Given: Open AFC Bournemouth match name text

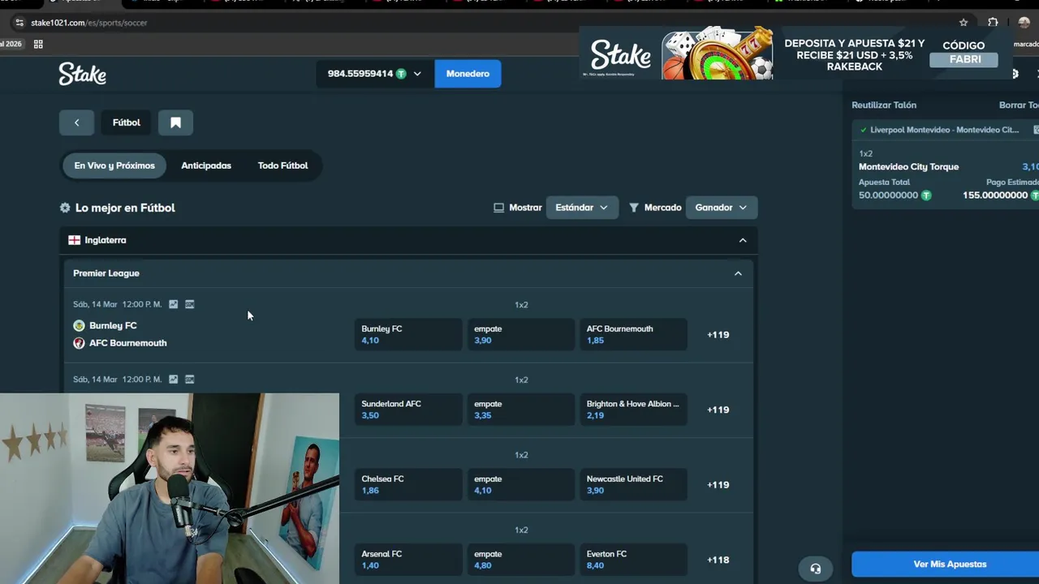Looking at the screenshot, I should point(128,343).
